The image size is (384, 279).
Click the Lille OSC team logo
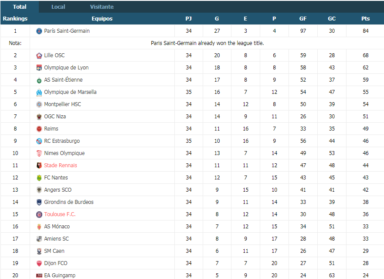[x=39, y=55]
